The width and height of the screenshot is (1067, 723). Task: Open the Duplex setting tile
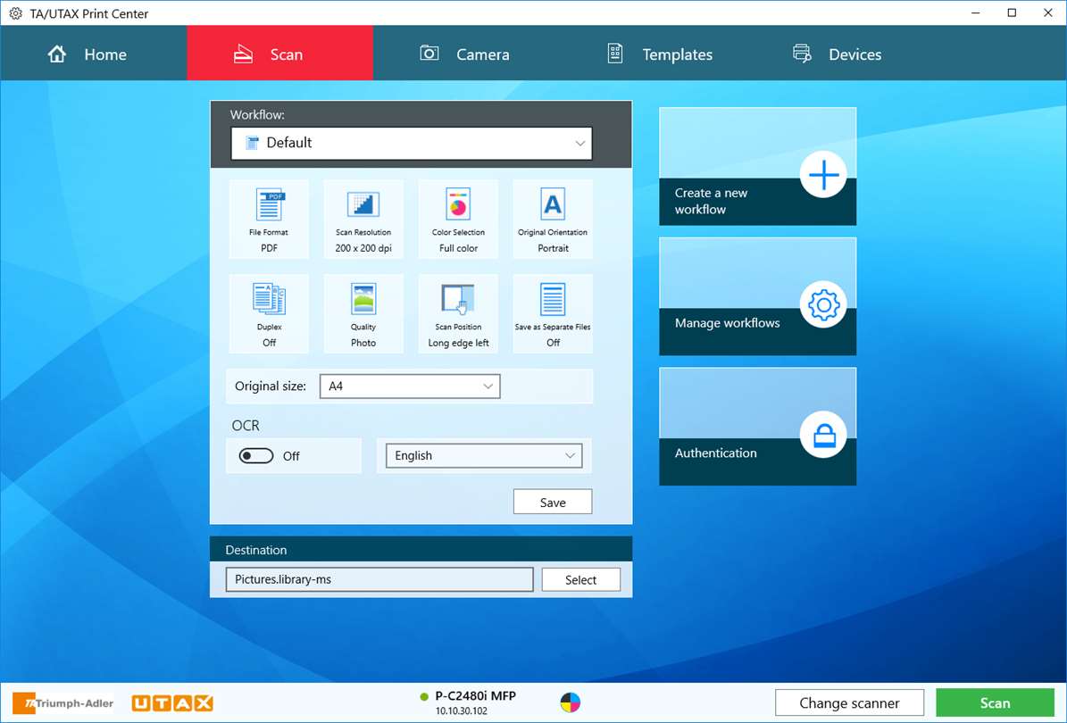click(x=269, y=313)
